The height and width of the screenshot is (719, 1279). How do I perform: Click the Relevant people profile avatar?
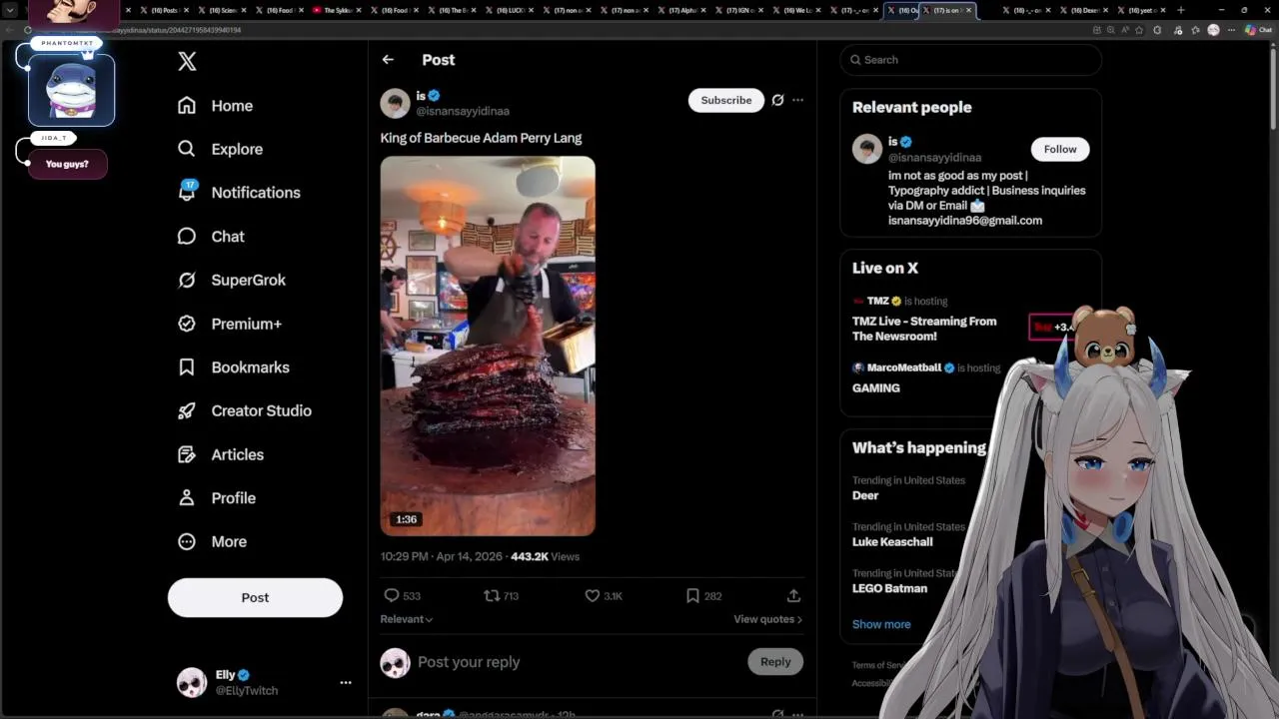[x=867, y=149]
